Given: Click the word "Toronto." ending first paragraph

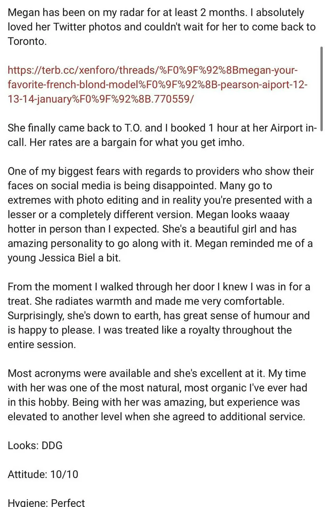Looking at the screenshot, I should (27, 42).
